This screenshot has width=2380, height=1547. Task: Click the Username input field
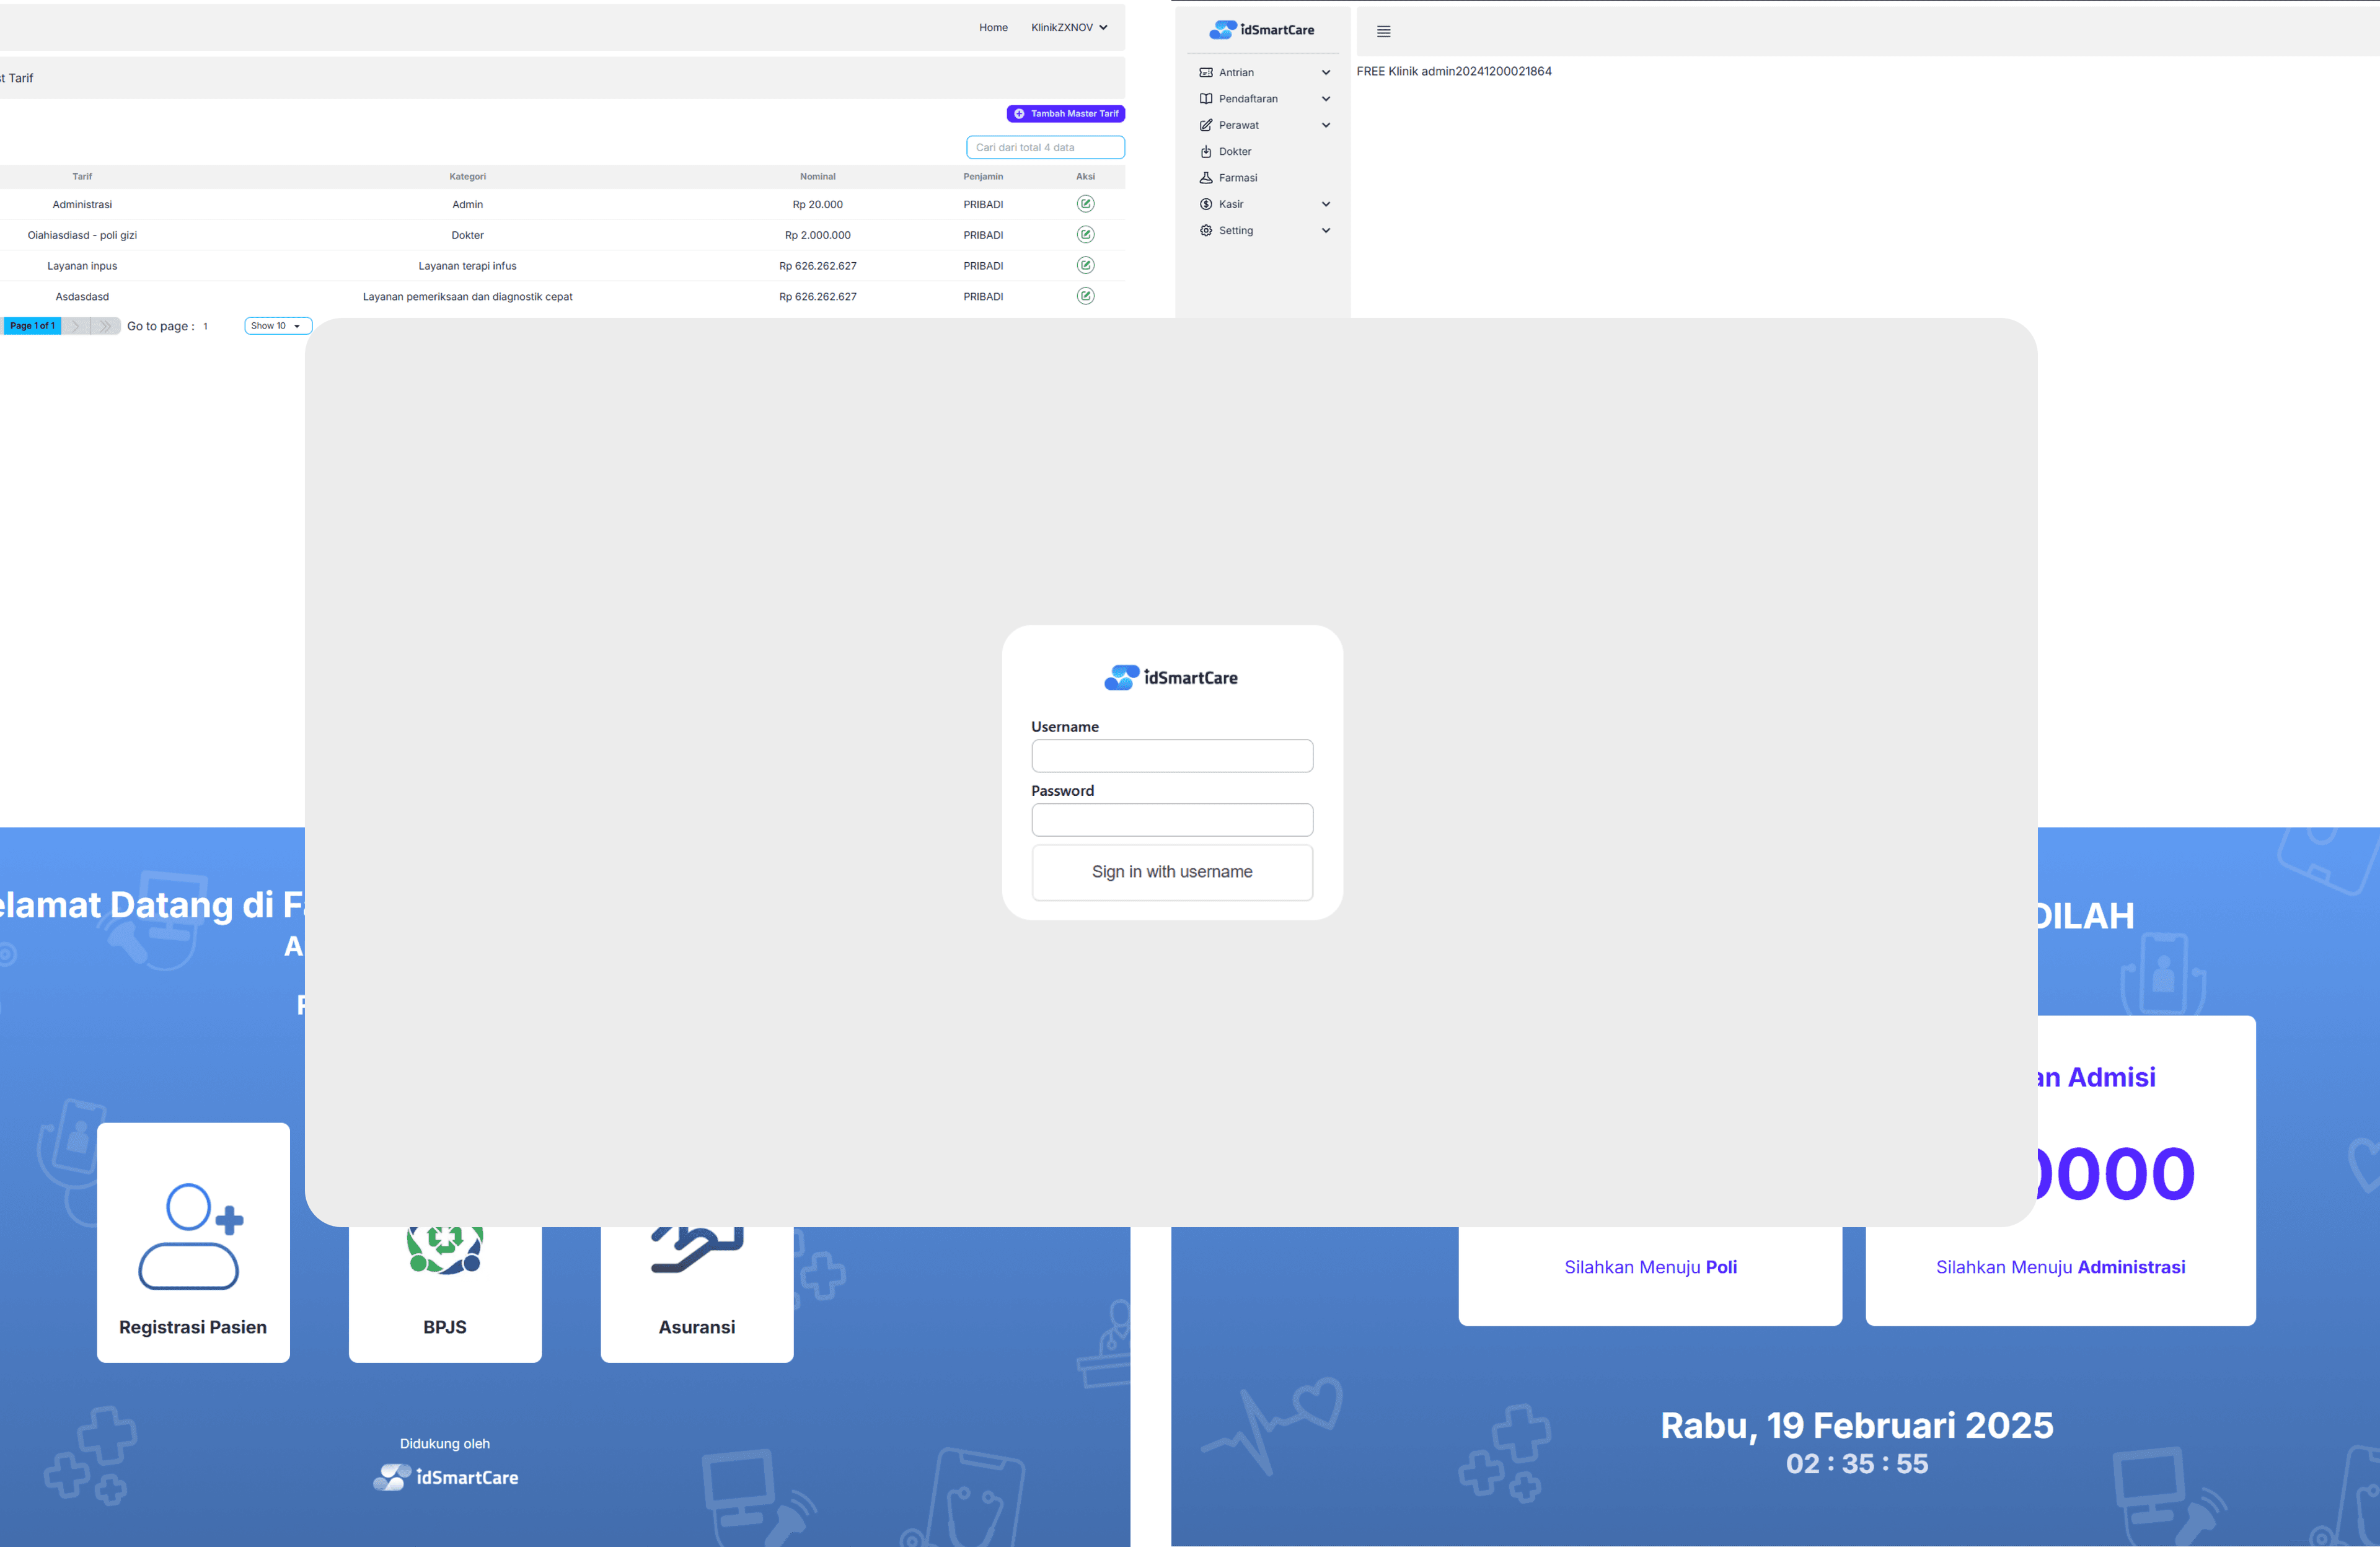click(x=1171, y=756)
